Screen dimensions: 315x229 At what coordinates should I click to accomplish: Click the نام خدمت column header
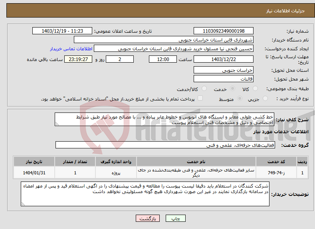196,162
